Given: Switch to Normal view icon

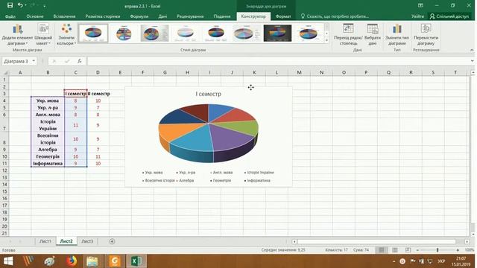Looking at the screenshot, I should (x=381, y=250).
